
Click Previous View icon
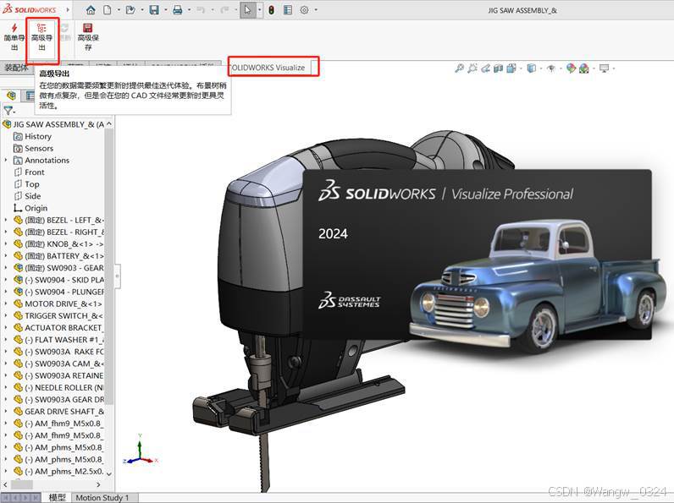(486, 68)
